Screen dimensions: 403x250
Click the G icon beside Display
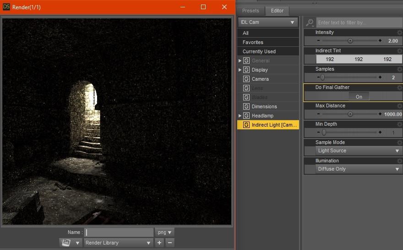(246, 70)
